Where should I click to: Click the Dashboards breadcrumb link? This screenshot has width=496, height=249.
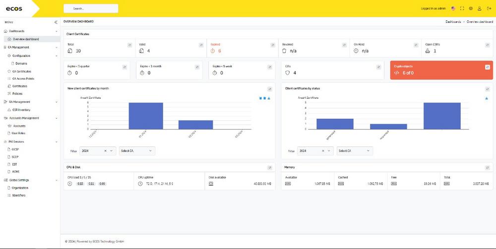pos(454,22)
